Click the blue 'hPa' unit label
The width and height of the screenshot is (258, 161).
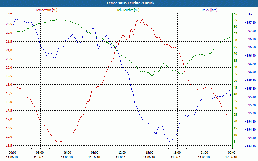(249, 14)
